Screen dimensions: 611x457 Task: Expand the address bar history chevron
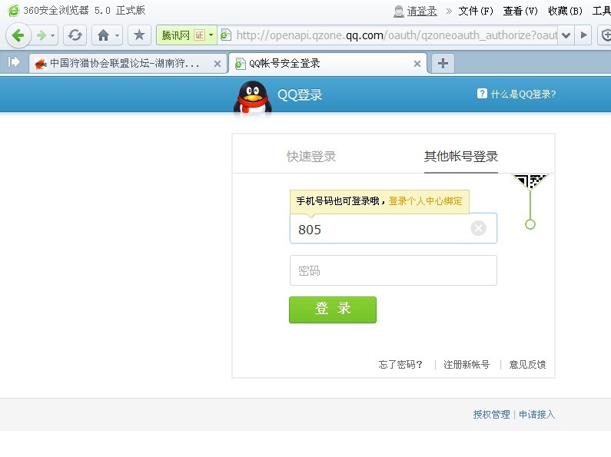click(566, 35)
